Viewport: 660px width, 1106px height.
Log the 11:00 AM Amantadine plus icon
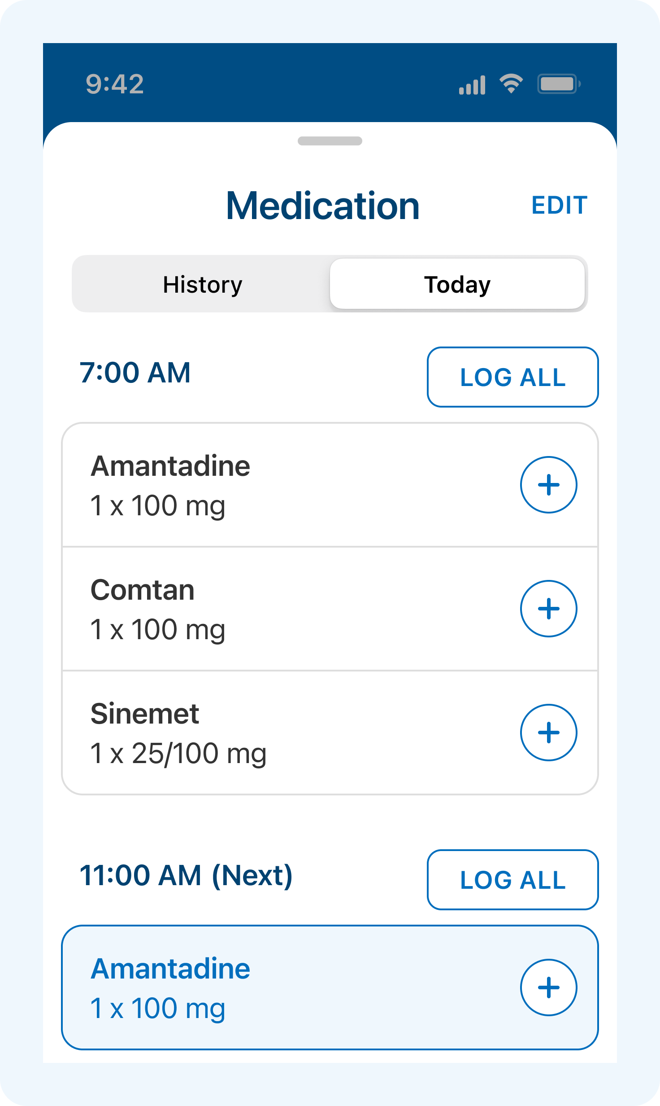pos(548,987)
